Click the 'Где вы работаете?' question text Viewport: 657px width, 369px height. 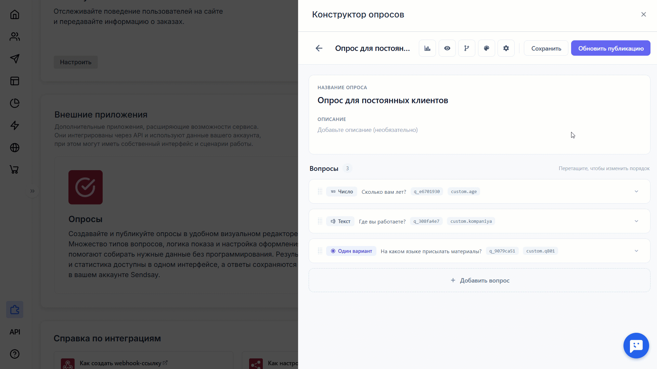pos(382,221)
